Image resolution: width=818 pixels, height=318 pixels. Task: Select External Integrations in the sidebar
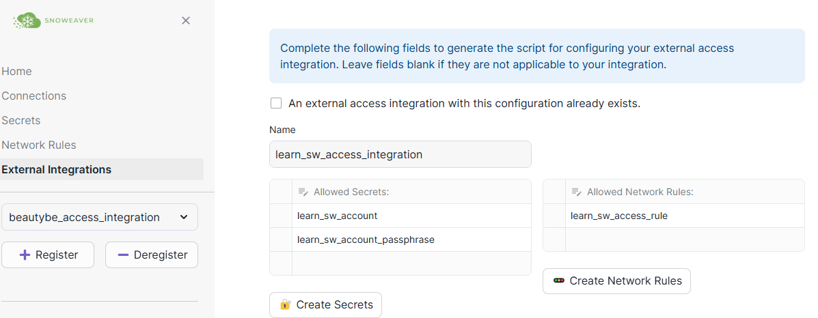[56, 169]
